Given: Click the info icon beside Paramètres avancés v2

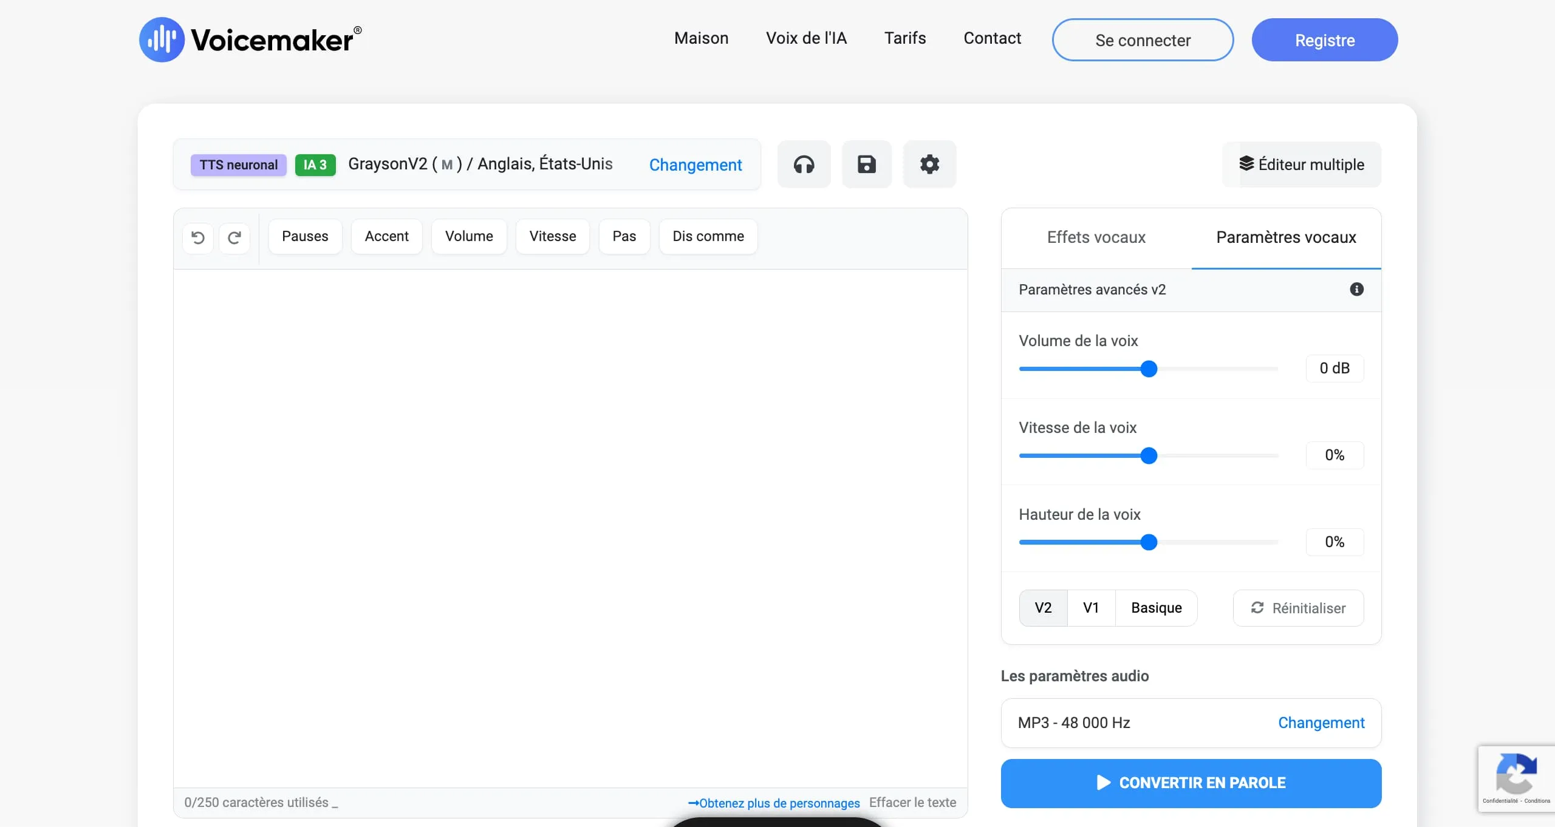Looking at the screenshot, I should tap(1356, 289).
